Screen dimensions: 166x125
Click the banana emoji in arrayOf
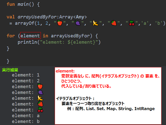point(96,23)
